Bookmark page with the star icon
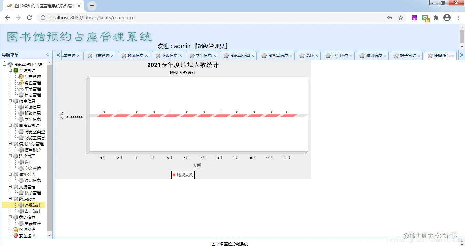This screenshot has height=246, width=465. (x=401, y=18)
